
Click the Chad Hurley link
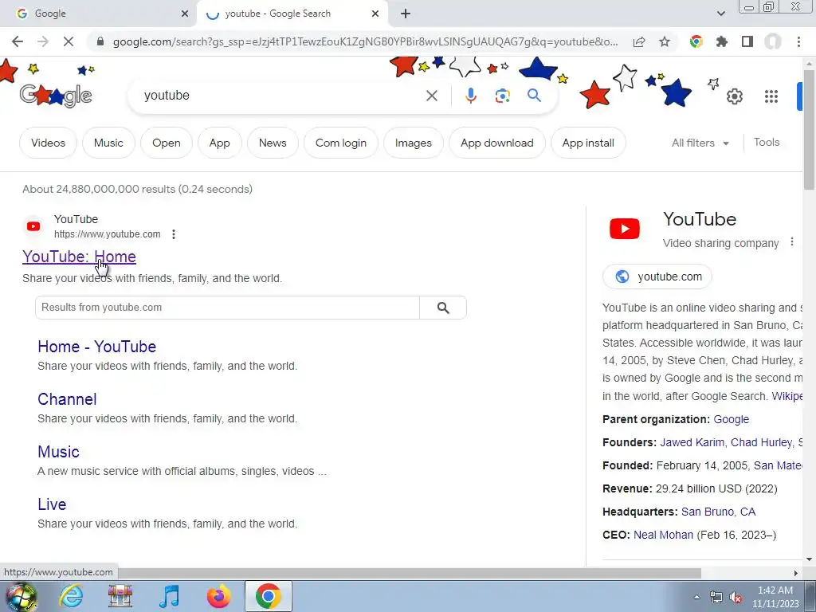click(x=761, y=442)
